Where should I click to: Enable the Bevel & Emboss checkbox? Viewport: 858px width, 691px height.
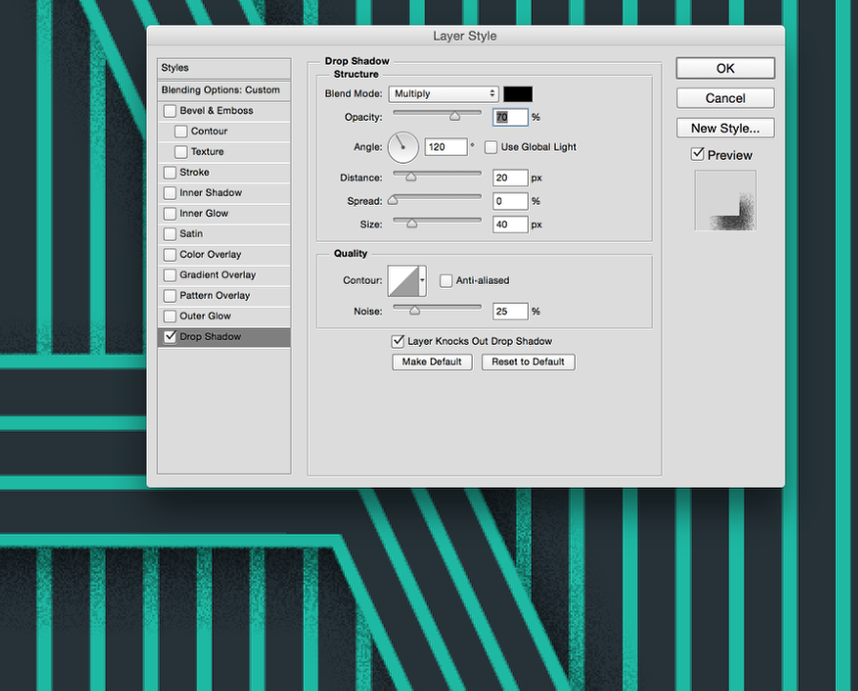[x=170, y=111]
